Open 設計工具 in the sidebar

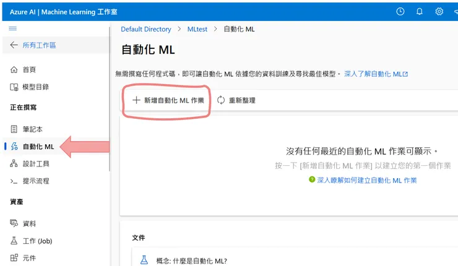click(x=36, y=163)
